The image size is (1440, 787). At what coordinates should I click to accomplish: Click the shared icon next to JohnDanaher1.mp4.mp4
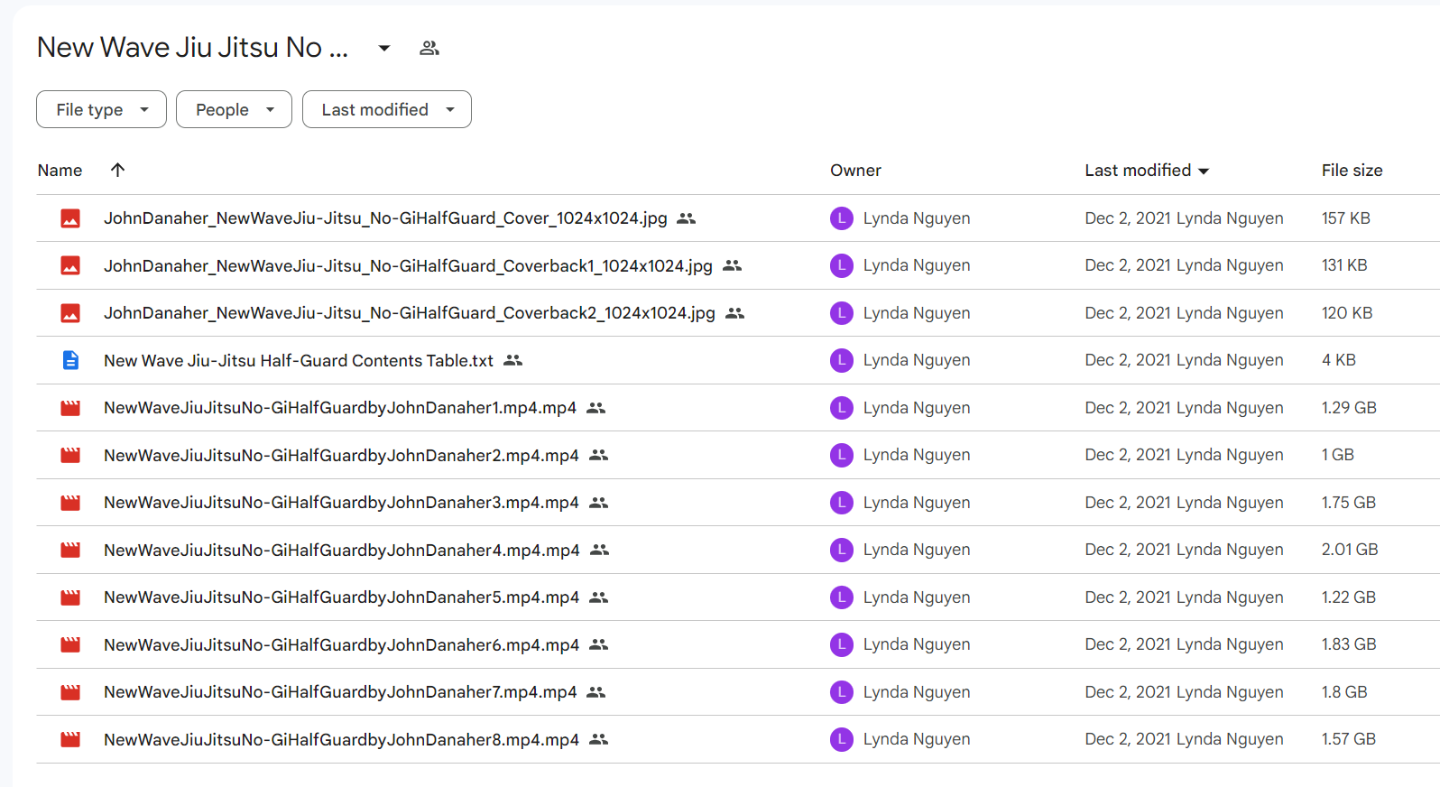click(x=595, y=408)
